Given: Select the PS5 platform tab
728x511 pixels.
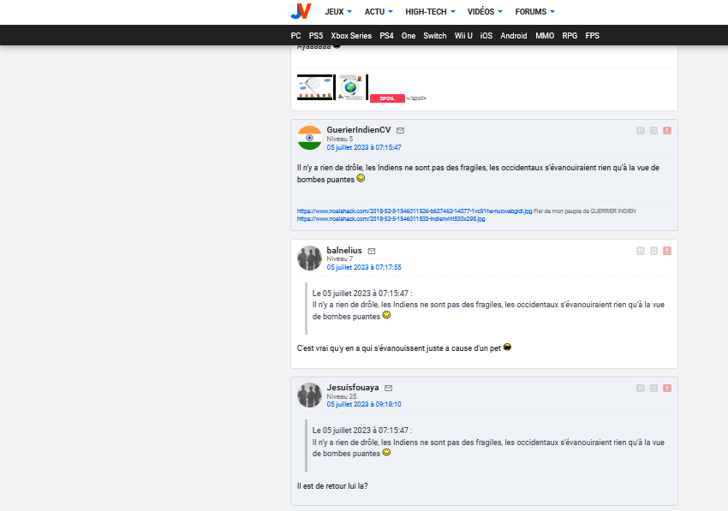Looking at the screenshot, I should pyautogui.click(x=316, y=36).
